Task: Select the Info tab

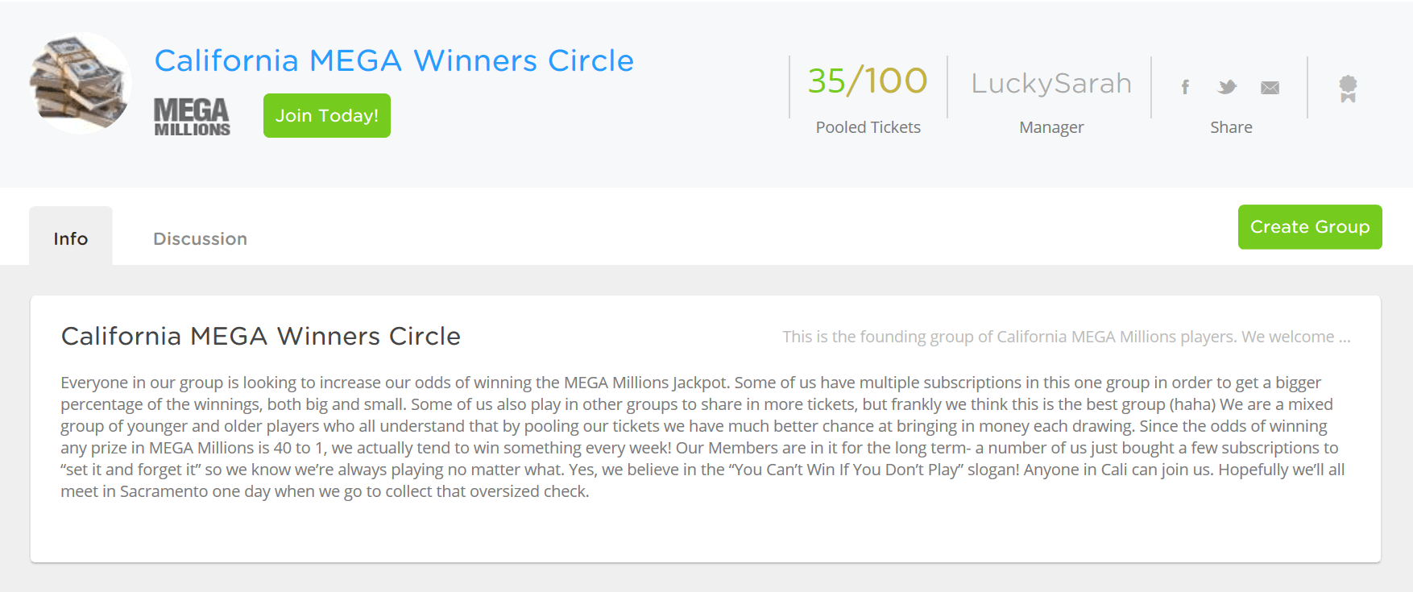Action: [71, 238]
